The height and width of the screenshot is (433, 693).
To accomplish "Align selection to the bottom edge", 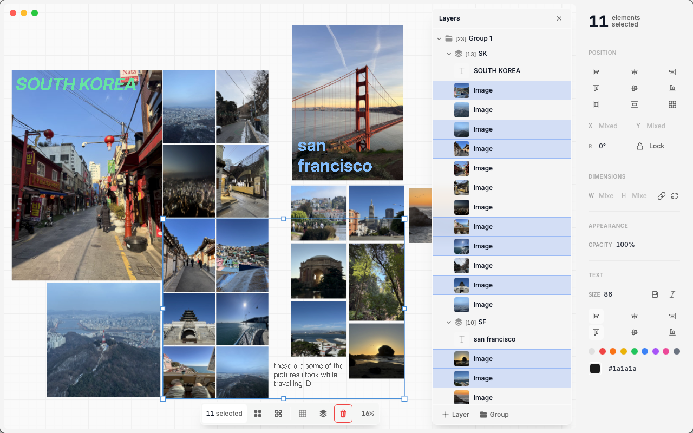I will pyautogui.click(x=672, y=88).
